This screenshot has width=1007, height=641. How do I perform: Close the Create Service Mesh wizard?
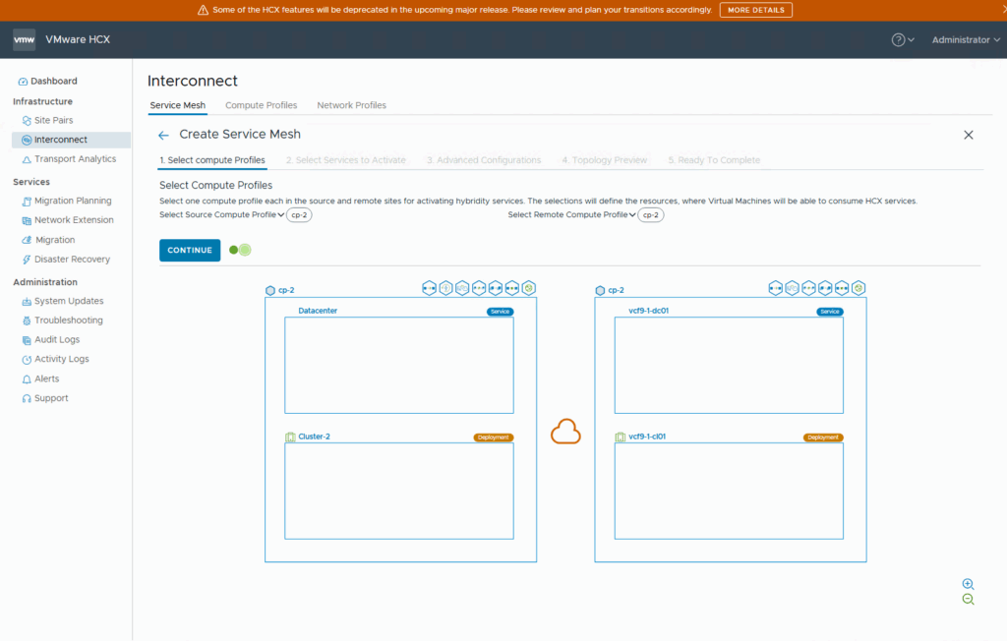[x=969, y=135]
